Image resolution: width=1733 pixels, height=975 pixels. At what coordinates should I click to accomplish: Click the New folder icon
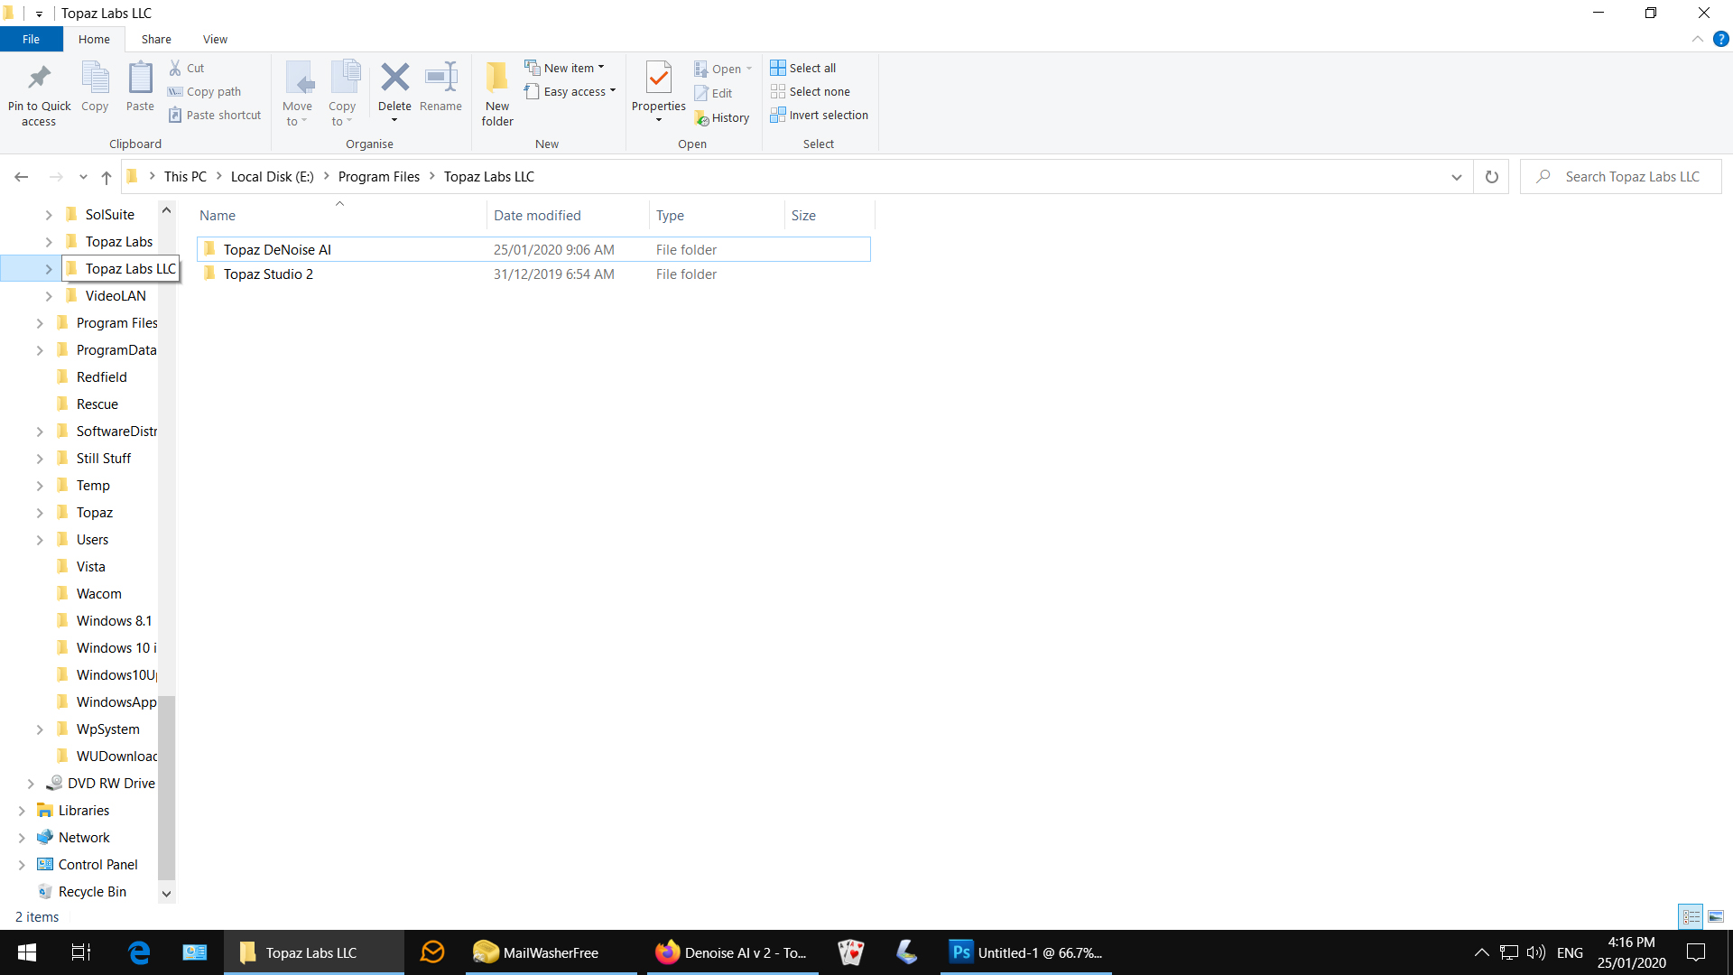pos(497,79)
